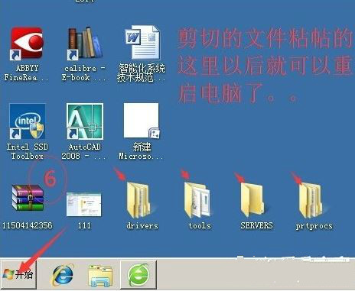
Task: Click the 开始 Start button
Action: 18,275
